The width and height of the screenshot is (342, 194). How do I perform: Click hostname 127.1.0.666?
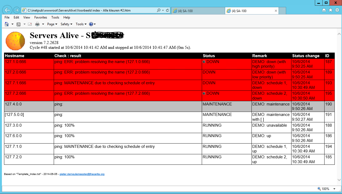tap(15, 62)
